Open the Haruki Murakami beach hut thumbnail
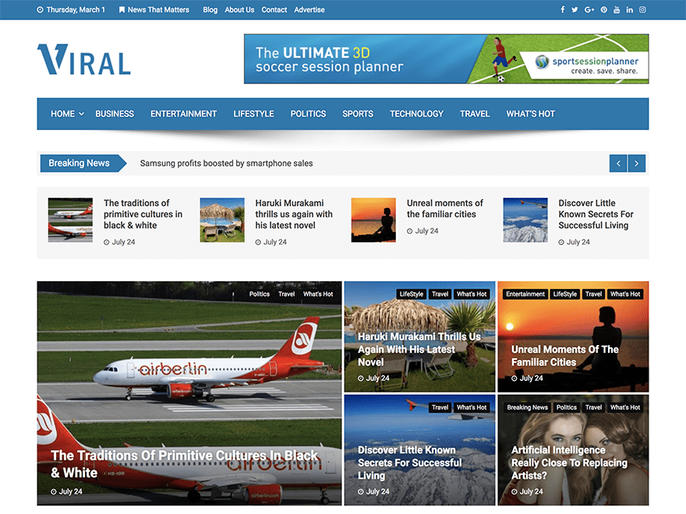The width and height of the screenshot is (686, 514). pyautogui.click(x=222, y=220)
